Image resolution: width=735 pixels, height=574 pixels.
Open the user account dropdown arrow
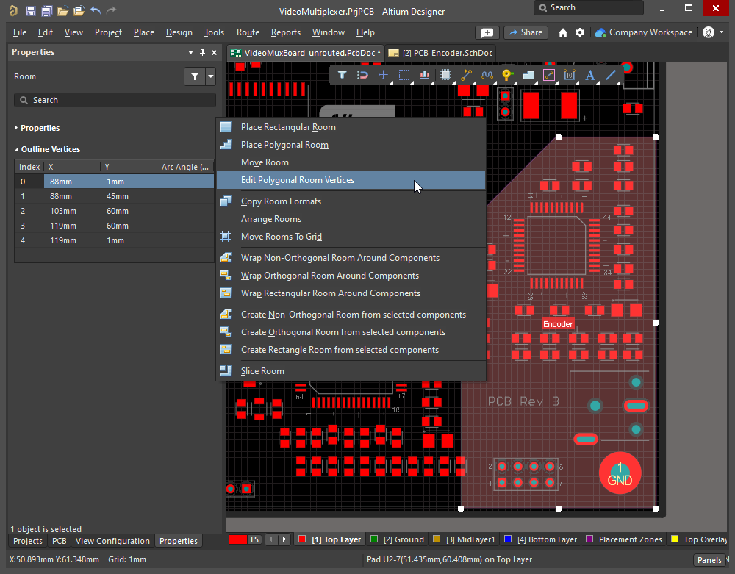(x=722, y=32)
